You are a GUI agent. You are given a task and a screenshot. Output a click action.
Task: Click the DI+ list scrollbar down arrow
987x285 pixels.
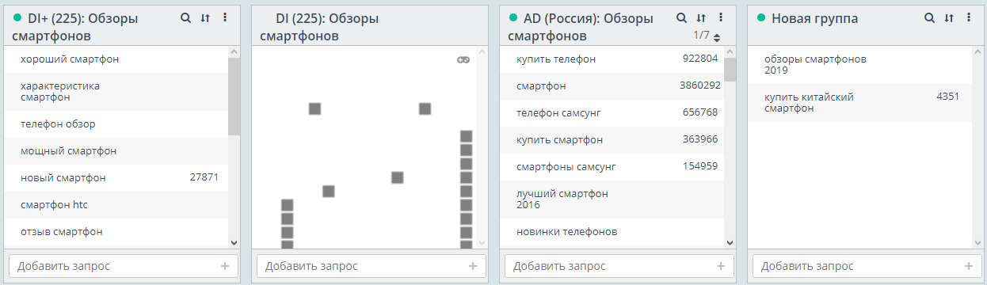click(234, 242)
